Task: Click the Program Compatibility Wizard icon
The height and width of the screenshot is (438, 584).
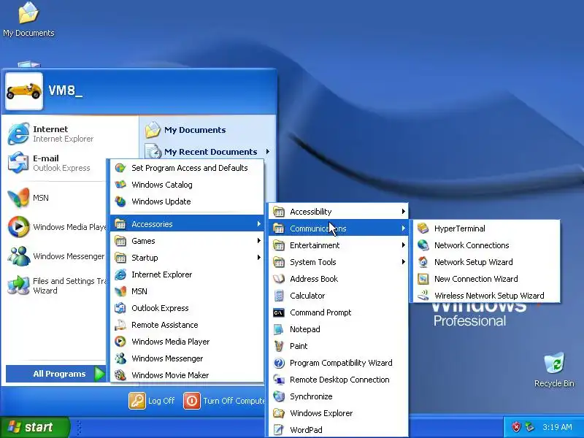Action: pyautogui.click(x=279, y=363)
